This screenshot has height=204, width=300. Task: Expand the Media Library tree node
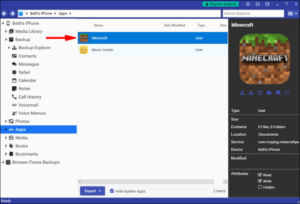[6, 31]
